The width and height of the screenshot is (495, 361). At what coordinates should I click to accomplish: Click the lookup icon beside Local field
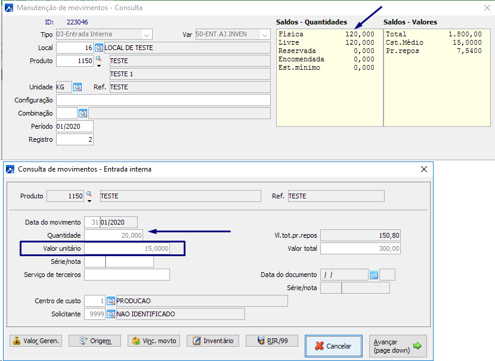click(x=99, y=48)
